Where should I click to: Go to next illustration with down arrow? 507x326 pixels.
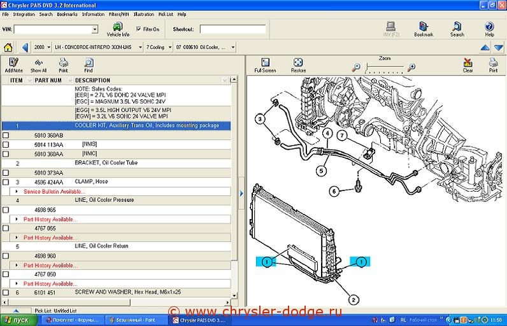[499, 48]
